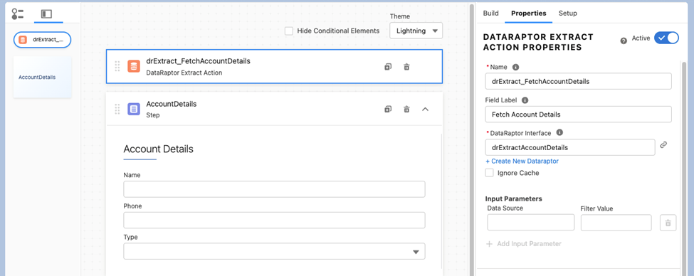Click the Phone field in Account Details
Viewport: 694px width, 276px height.
pos(274,220)
